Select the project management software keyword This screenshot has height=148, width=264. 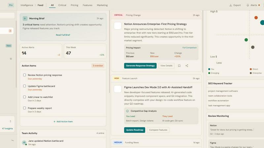223,91
